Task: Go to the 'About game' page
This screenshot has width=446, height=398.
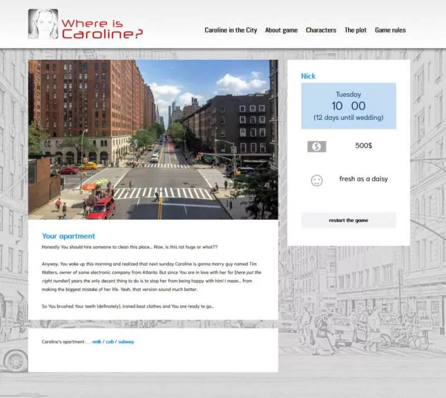Action: [x=281, y=30]
